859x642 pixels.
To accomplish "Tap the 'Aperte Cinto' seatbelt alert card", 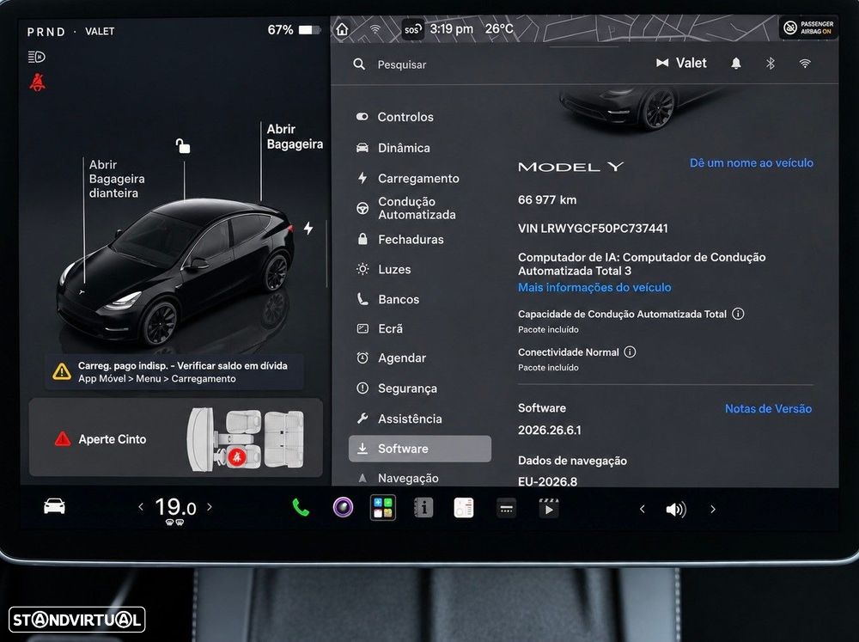I will (175, 438).
